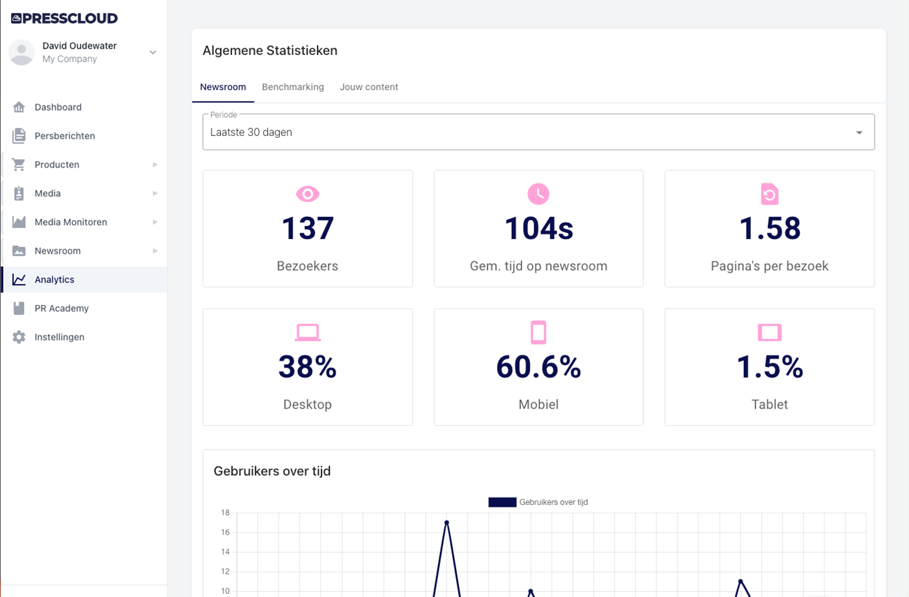The width and height of the screenshot is (909, 597).
Task: Go to Analytics in the sidebar
Action: tap(54, 280)
